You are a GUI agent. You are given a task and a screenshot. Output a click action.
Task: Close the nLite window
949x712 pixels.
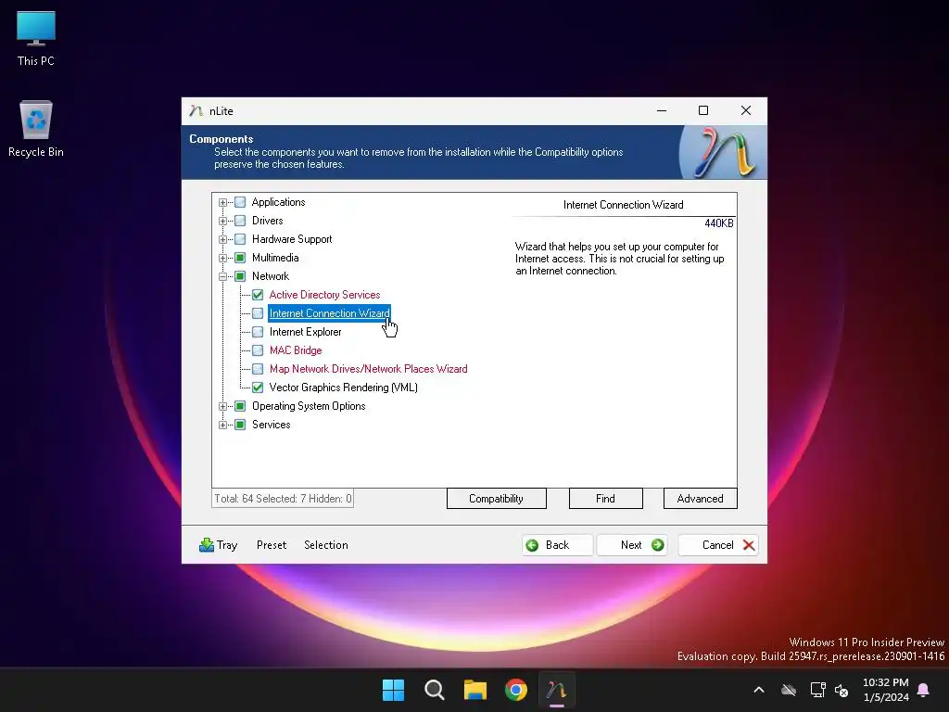[746, 110]
